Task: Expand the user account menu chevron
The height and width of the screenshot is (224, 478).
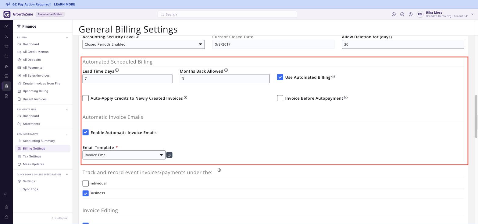Action: pyautogui.click(x=472, y=14)
